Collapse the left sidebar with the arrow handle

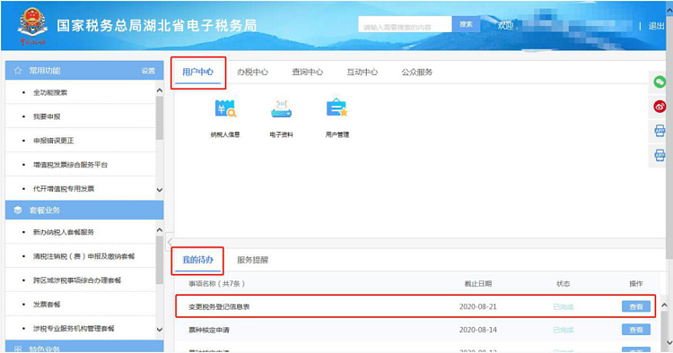(170, 242)
